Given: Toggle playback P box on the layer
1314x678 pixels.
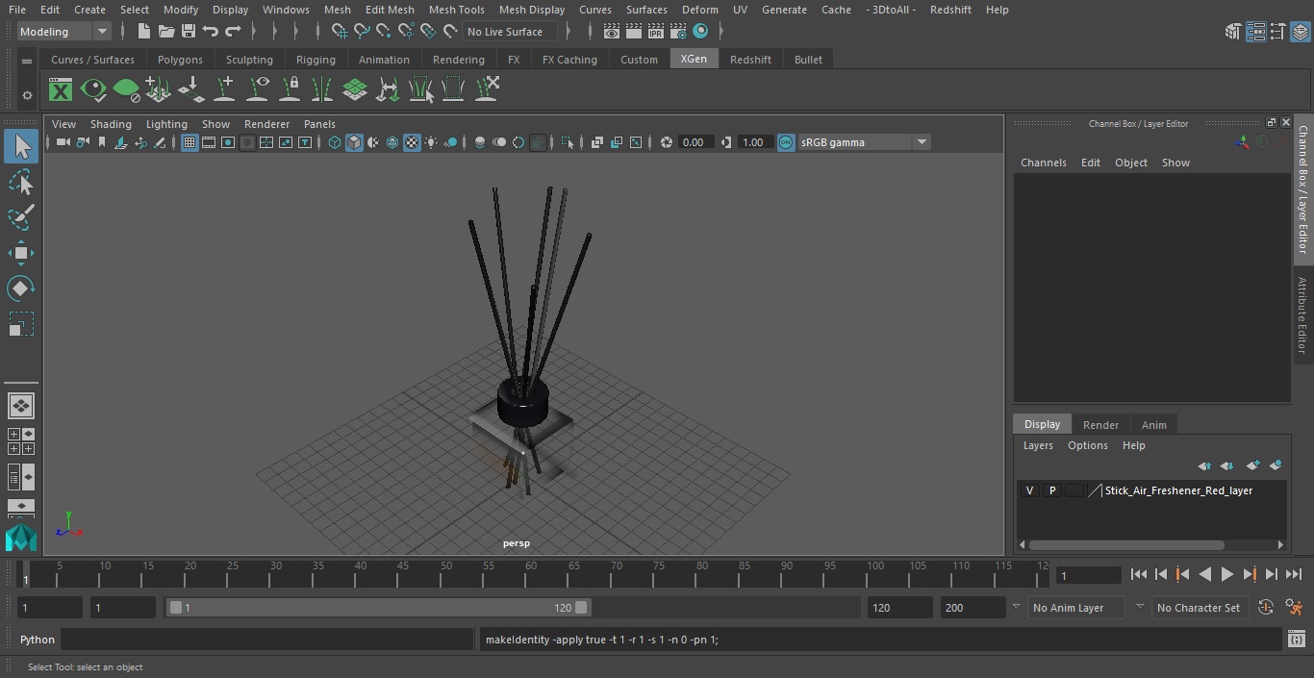Looking at the screenshot, I should pos(1051,490).
